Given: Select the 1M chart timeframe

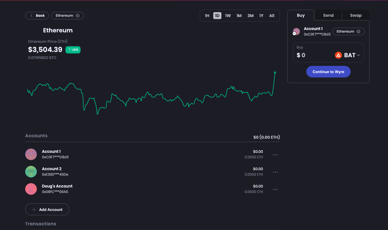Looking at the screenshot, I should [x=239, y=16].
